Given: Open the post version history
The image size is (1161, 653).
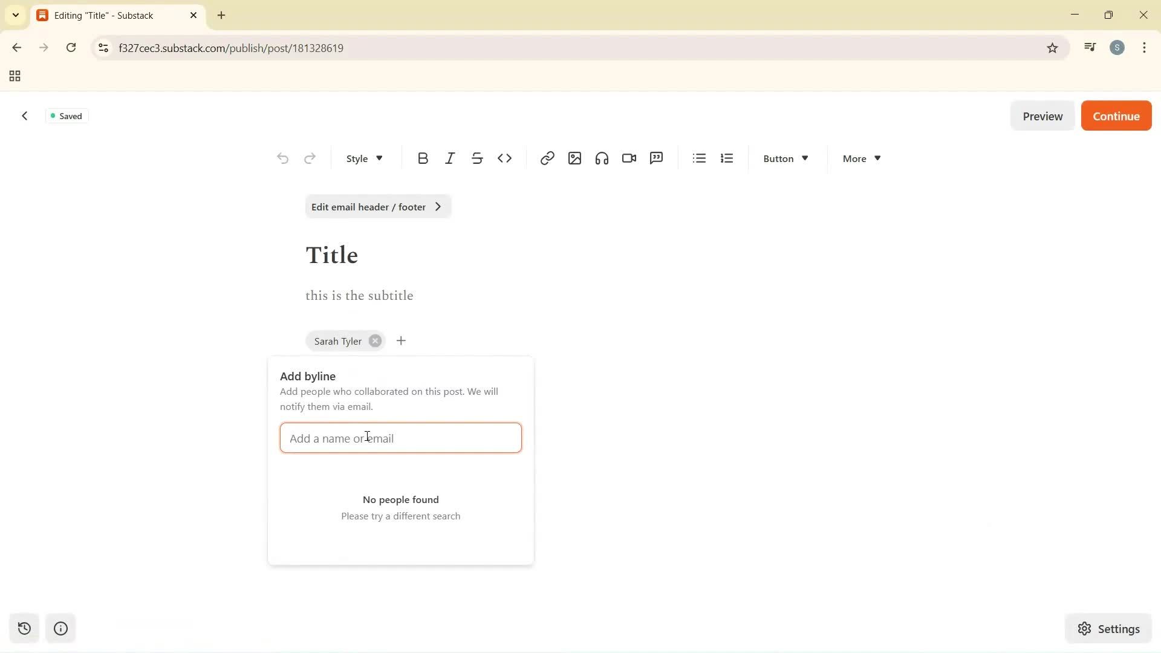Looking at the screenshot, I should point(24,628).
